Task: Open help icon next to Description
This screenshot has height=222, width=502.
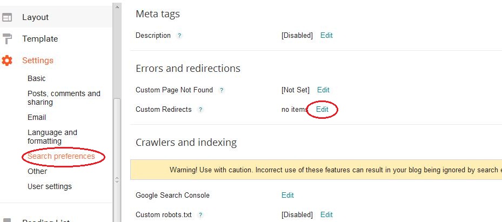Action: (x=179, y=36)
